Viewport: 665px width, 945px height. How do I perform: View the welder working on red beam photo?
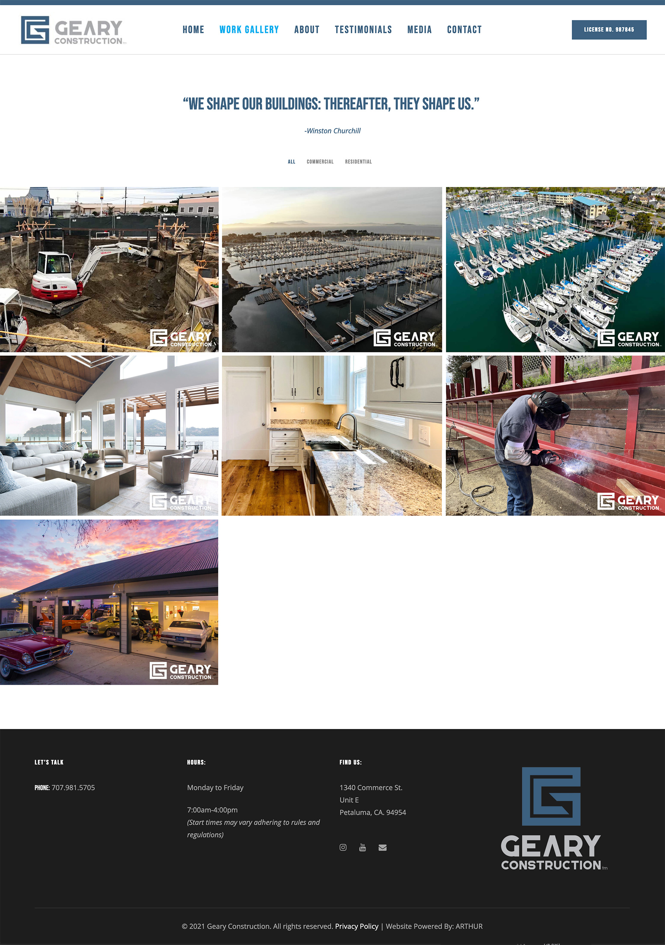tap(555, 436)
